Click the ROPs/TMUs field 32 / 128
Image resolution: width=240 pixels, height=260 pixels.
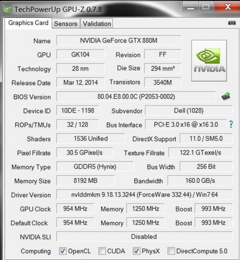click(78, 124)
